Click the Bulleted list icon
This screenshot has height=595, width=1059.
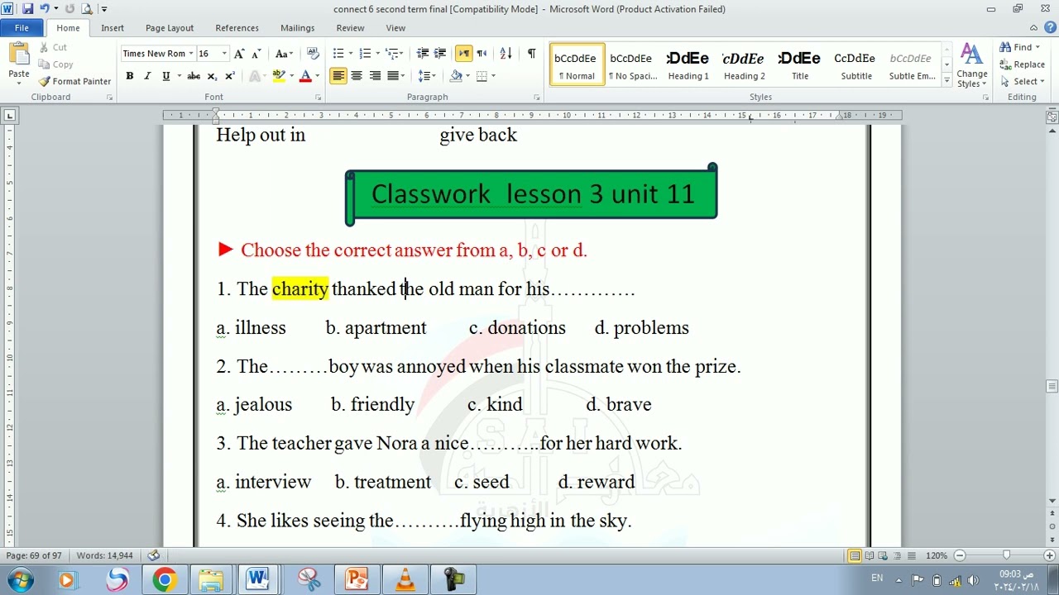coord(338,54)
